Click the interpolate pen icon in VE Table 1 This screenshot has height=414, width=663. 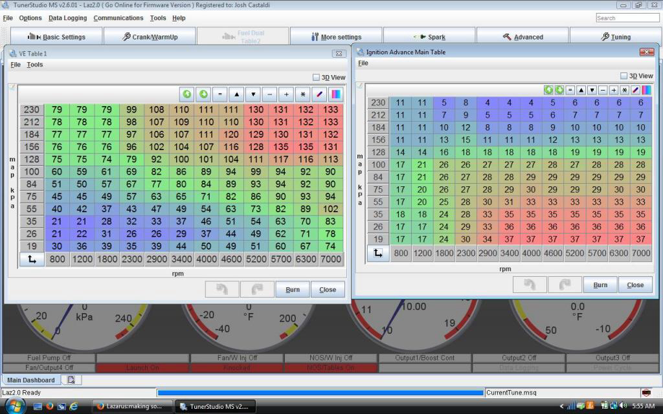[x=319, y=94]
